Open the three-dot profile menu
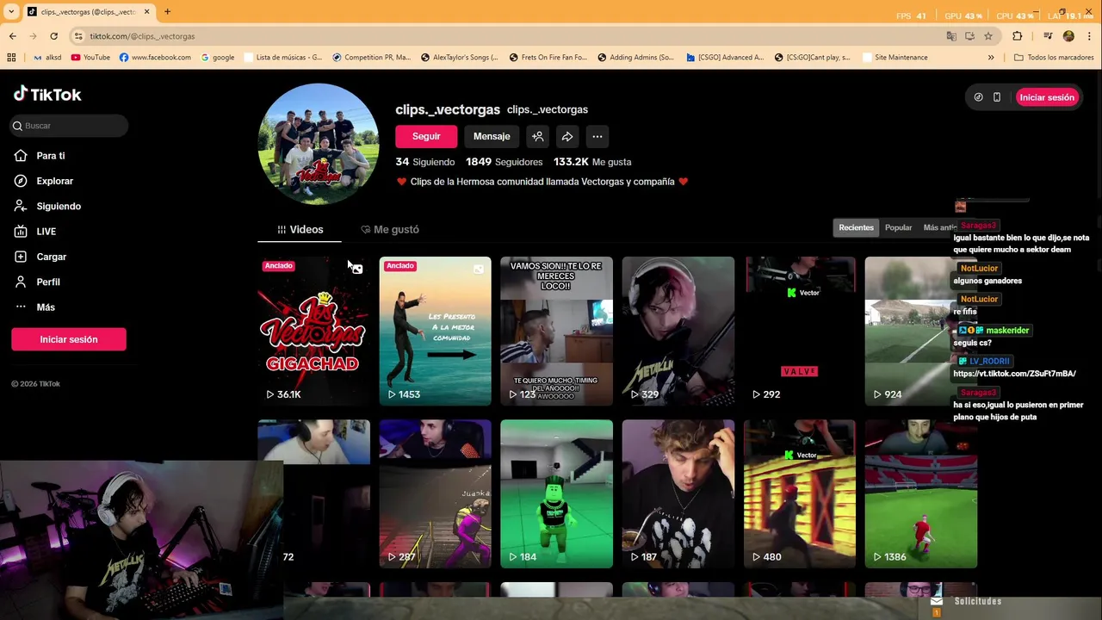The height and width of the screenshot is (620, 1102). [597, 136]
